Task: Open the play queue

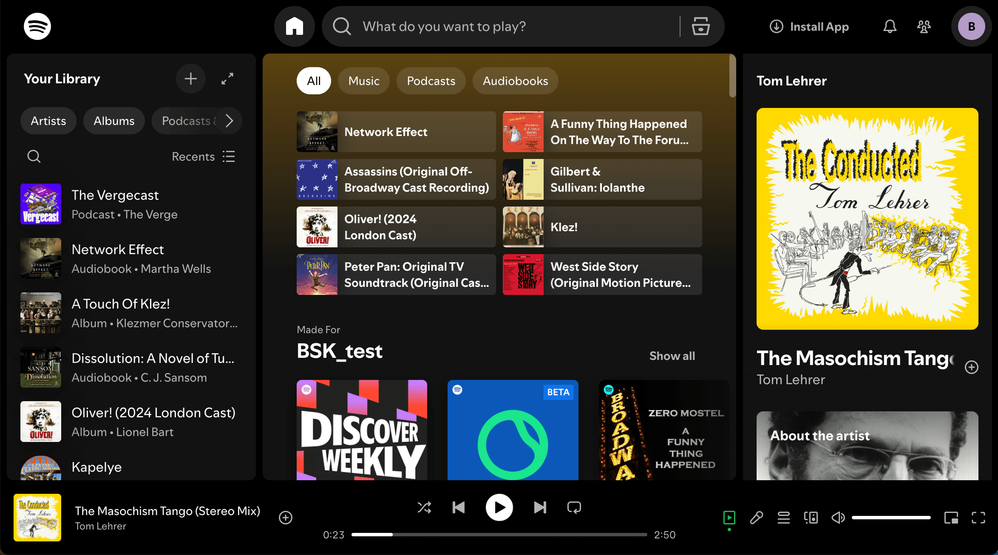Action: coord(783,518)
